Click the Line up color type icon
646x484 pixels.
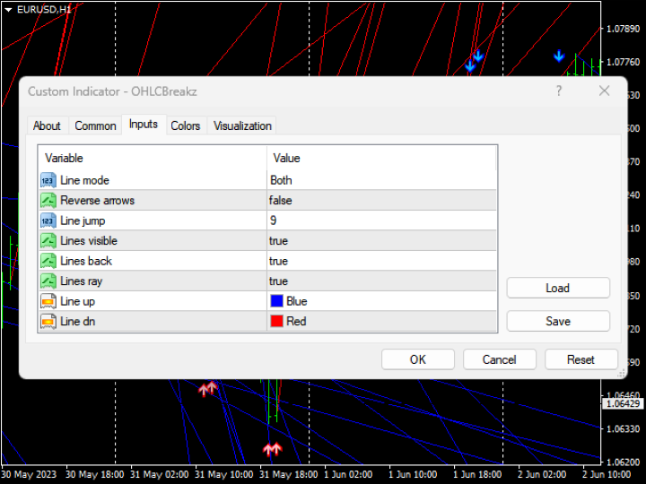tap(48, 301)
